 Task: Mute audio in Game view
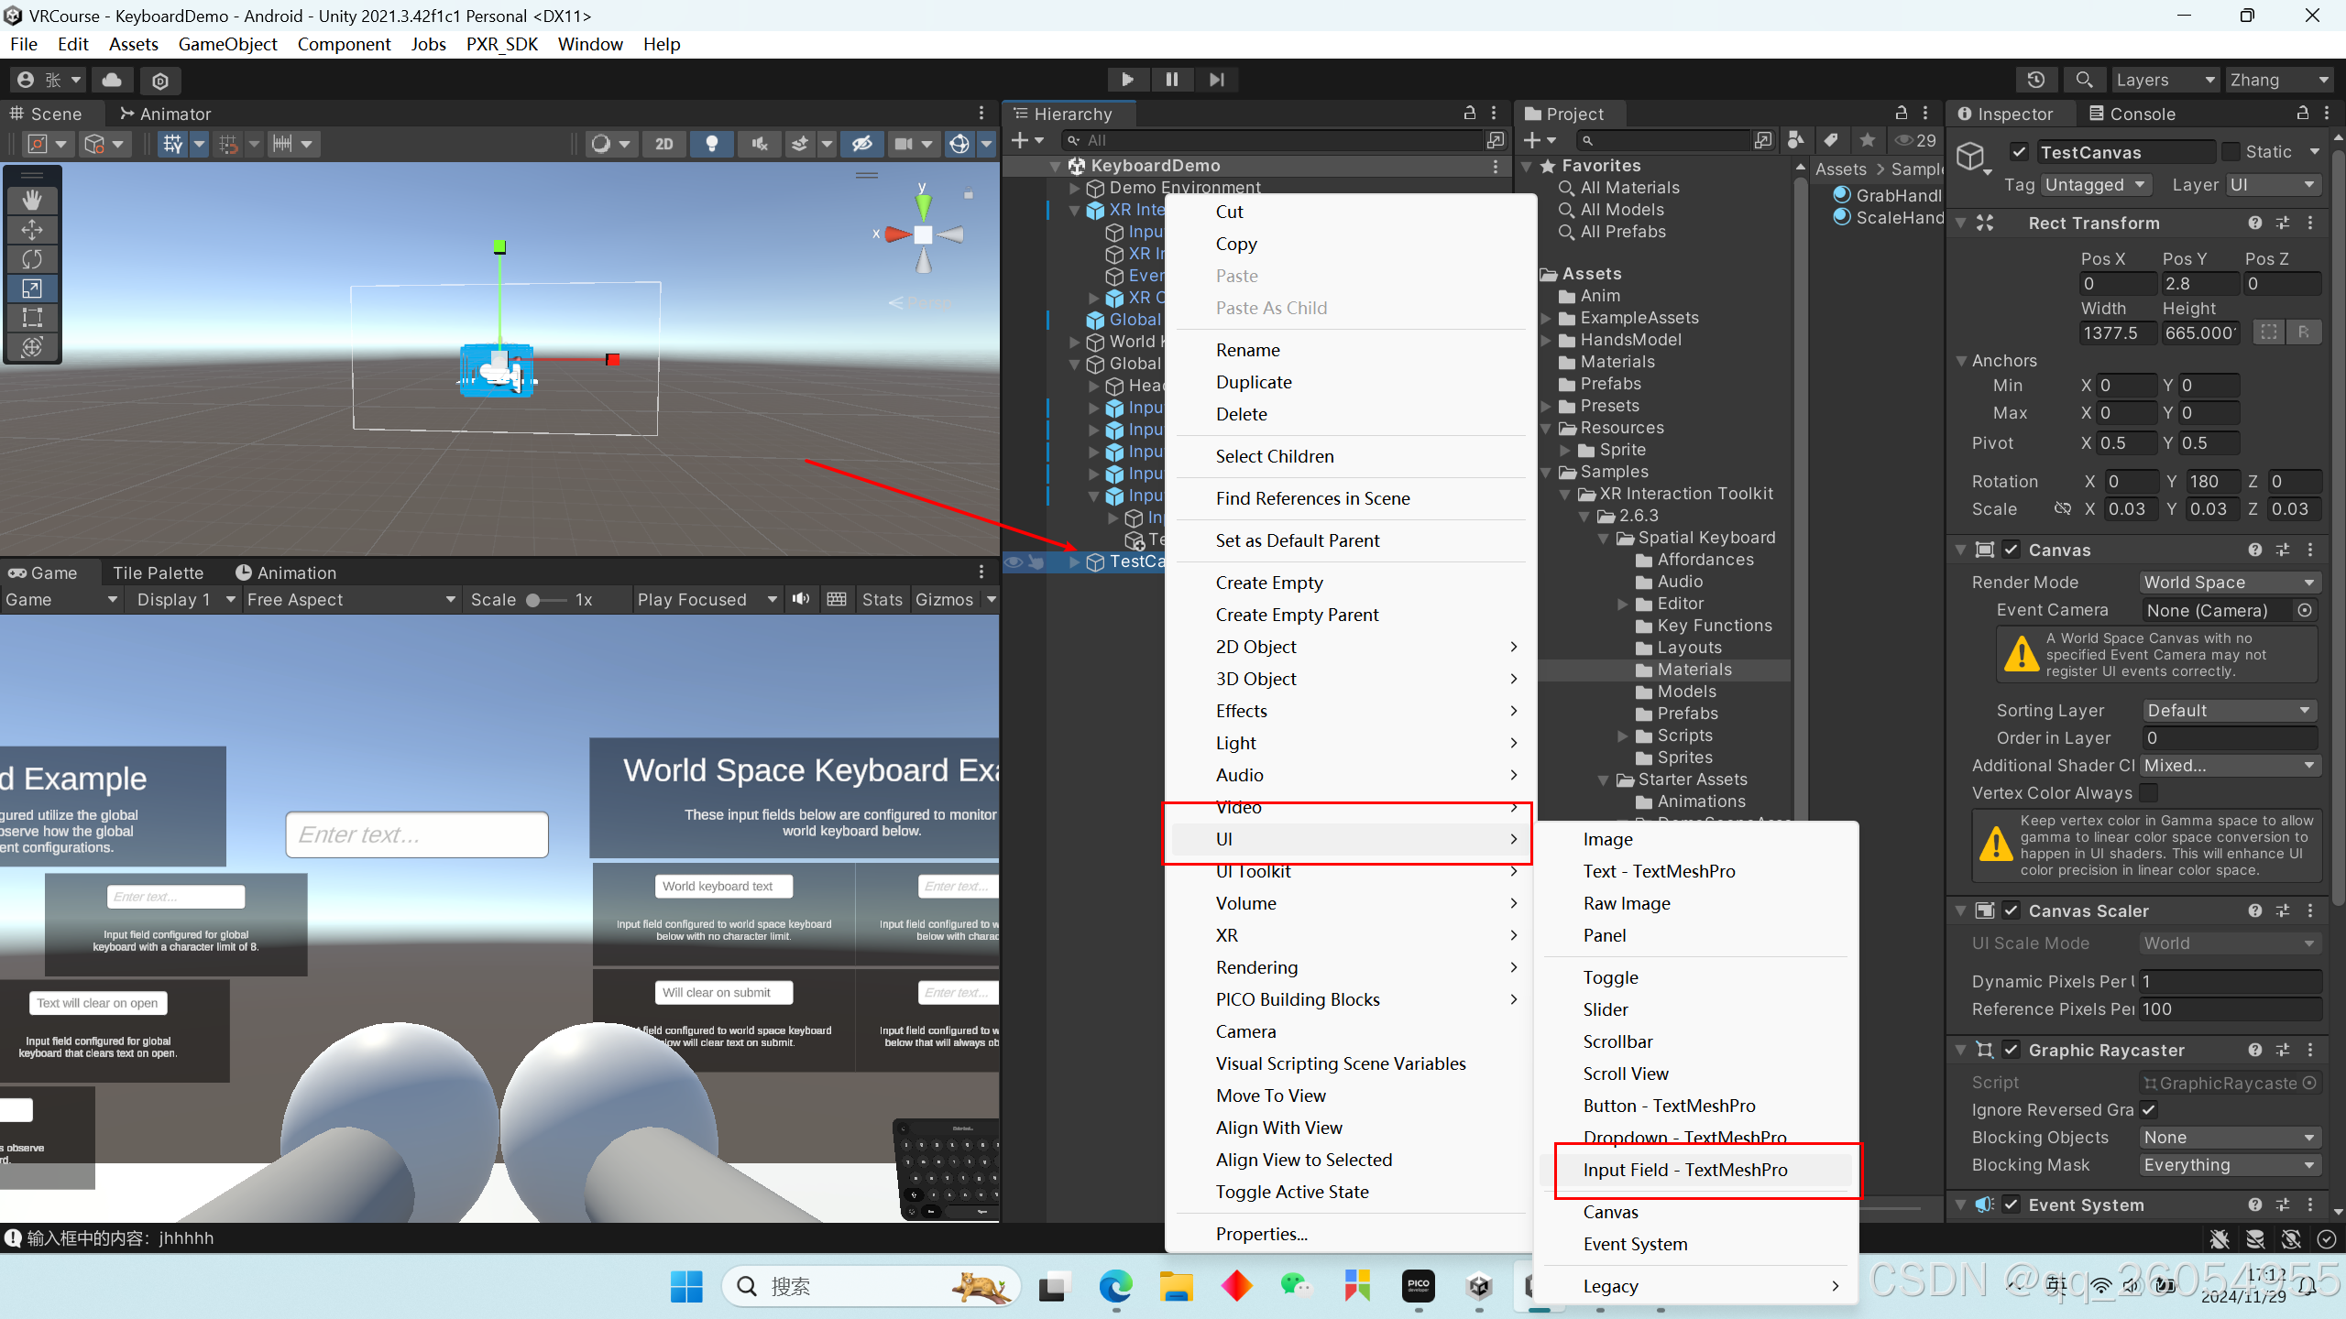click(801, 599)
